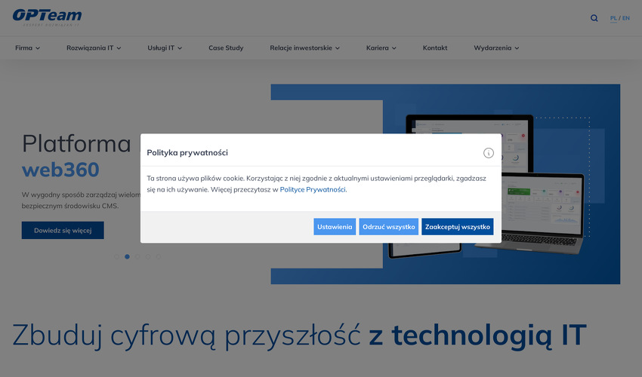This screenshot has height=377, width=642.
Task: Switch language to PL
Action: 613,18
